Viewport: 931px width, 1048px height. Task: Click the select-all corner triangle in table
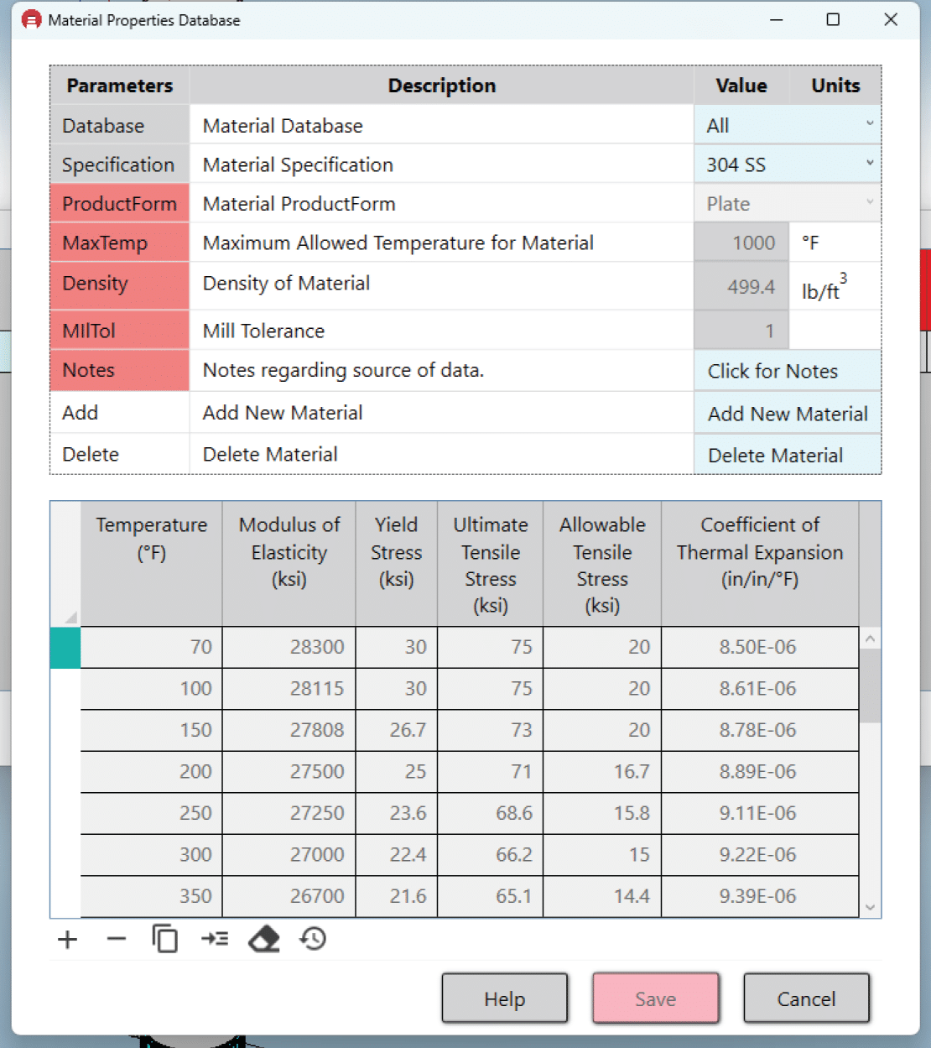point(70,618)
